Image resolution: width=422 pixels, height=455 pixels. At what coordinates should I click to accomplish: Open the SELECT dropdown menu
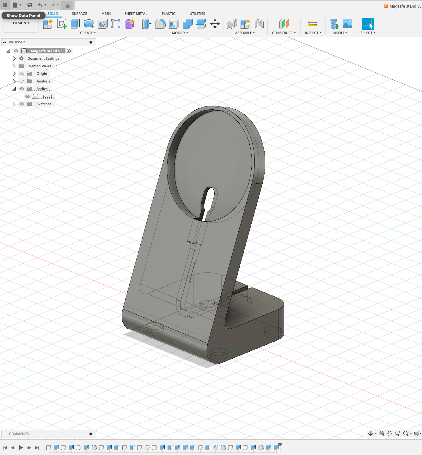click(x=368, y=33)
